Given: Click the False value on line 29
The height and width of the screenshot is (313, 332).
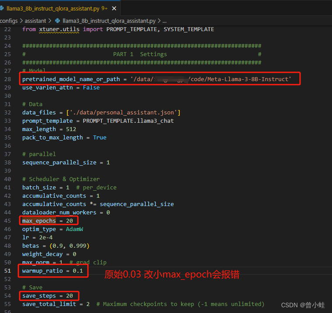Looking at the screenshot, I should 91,87.
